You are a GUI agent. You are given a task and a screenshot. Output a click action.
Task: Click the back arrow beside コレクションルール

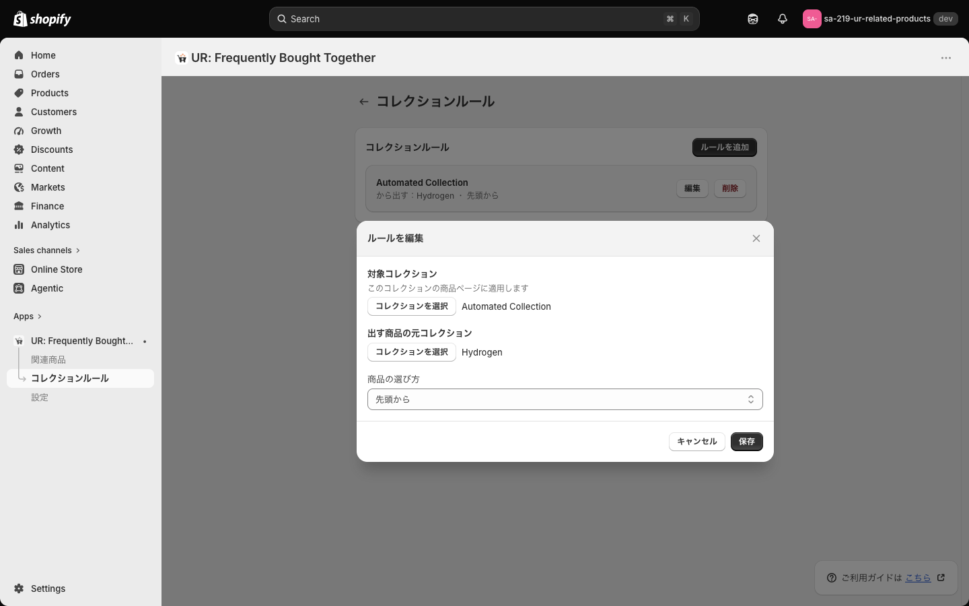click(364, 102)
